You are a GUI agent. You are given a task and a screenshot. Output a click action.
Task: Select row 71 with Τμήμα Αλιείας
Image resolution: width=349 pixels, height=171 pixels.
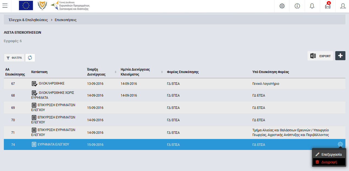175,132
